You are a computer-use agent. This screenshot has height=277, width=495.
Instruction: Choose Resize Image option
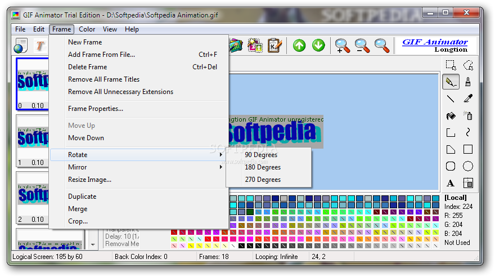[x=138, y=180]
